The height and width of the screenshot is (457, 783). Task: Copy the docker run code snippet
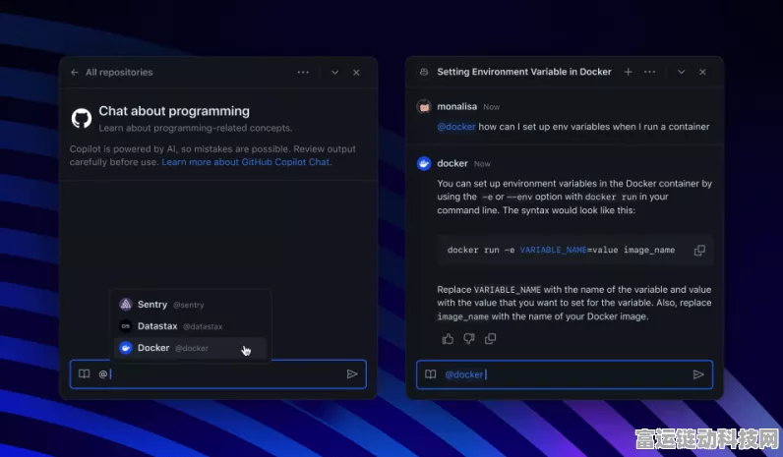pos(699,250)
